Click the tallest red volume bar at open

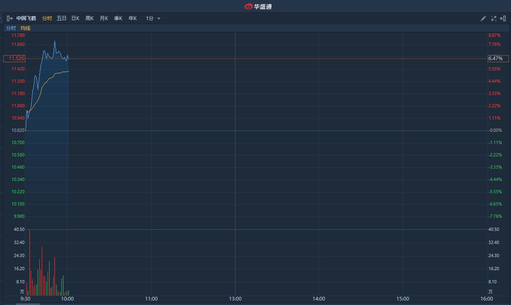(x=29, y=262)
